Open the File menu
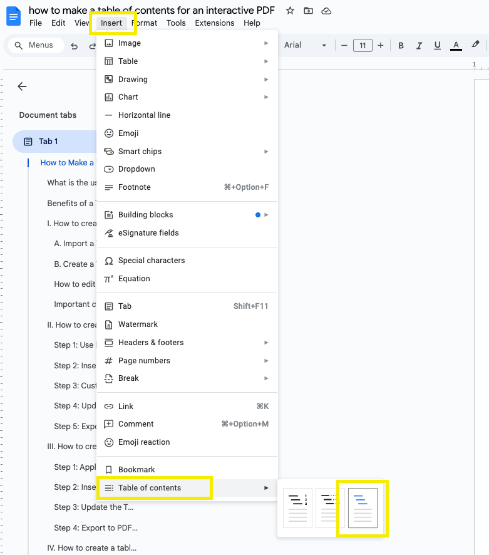Image resolution: width=489 pixels, height=555 pixels. pyautogui.click(x=36, y=23)
